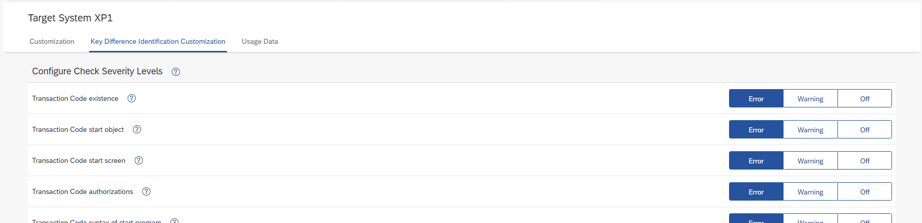Screen dimensions: 922x223
Task: Set Transaction Code existence to Error
Action: (756, 99)
